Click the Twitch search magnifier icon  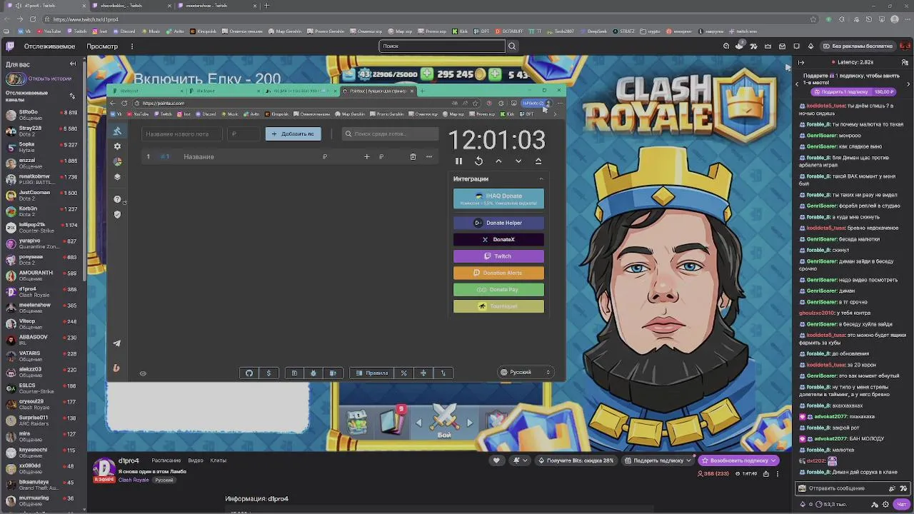coord(512,46)
